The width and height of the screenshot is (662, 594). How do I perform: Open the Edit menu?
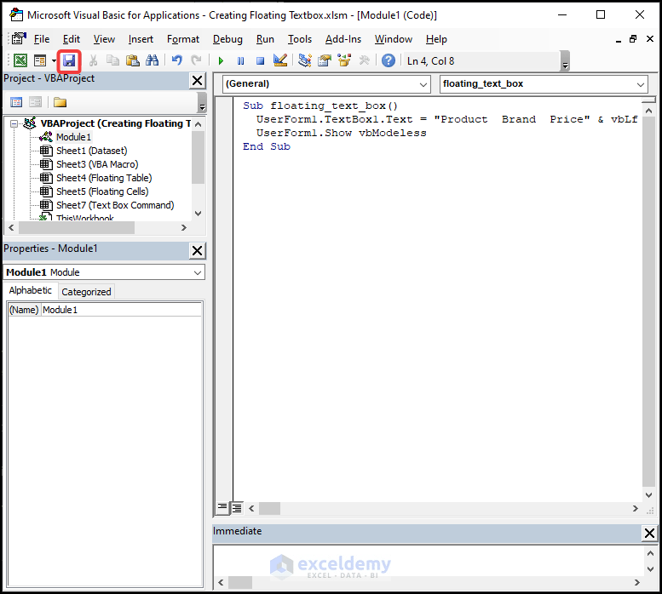point(71,39)
